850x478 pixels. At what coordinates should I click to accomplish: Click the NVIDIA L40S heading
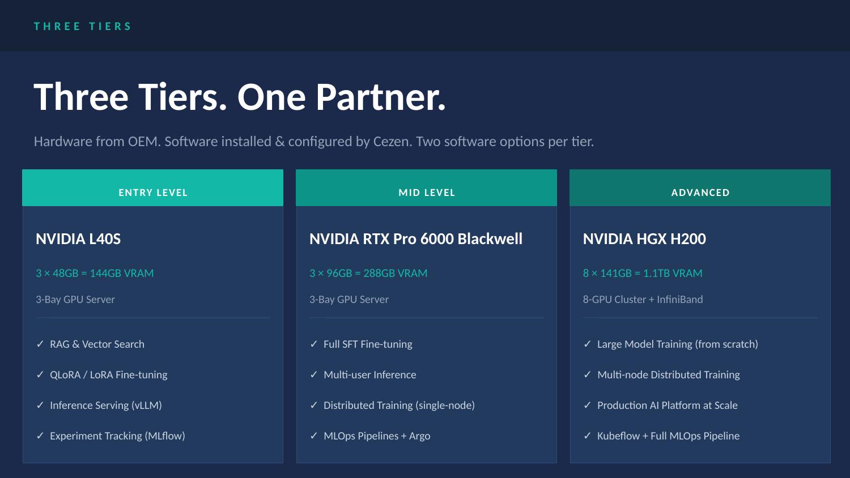[x=78, y=239]
